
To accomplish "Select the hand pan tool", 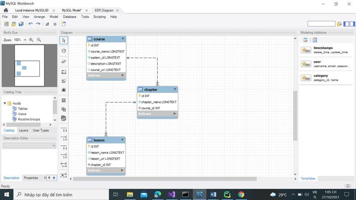I will [64, 51].
